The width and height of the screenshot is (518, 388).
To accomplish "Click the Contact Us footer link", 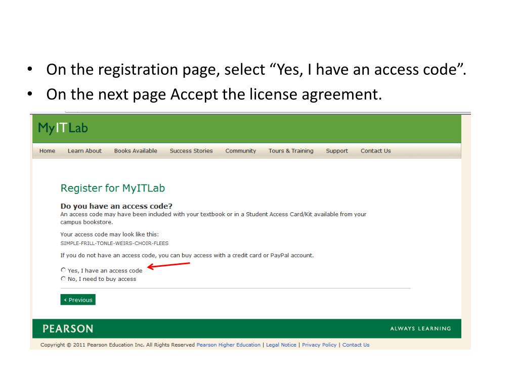I will point(356,345).
